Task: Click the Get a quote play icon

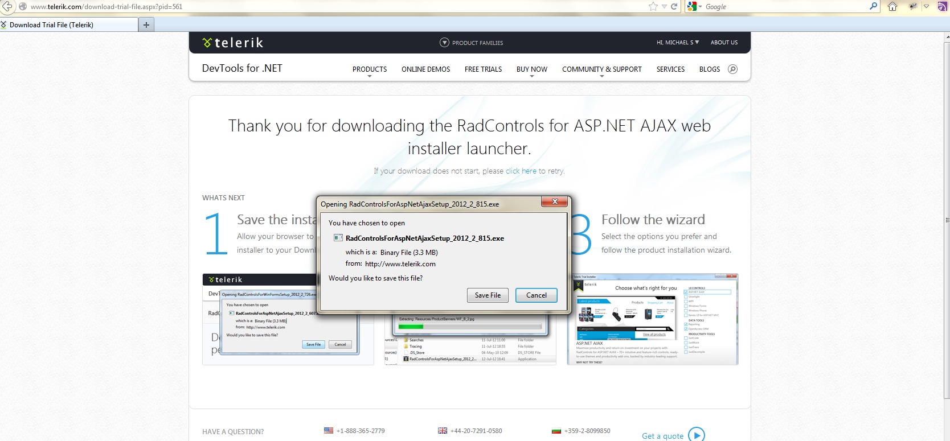Action: coord(697,435)
